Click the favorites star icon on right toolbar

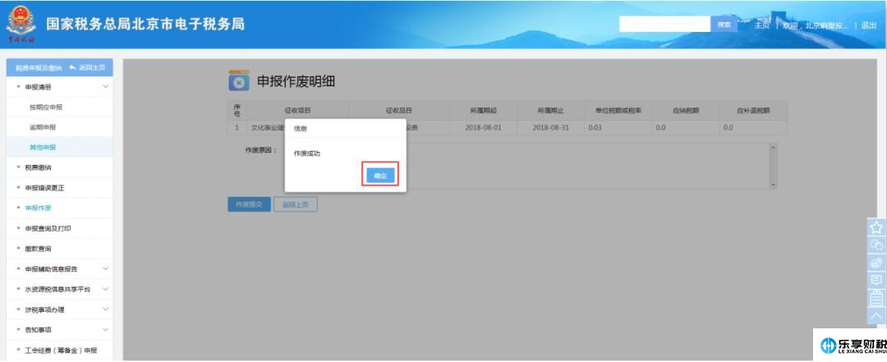pyautogui.click(x=876, y=227)
